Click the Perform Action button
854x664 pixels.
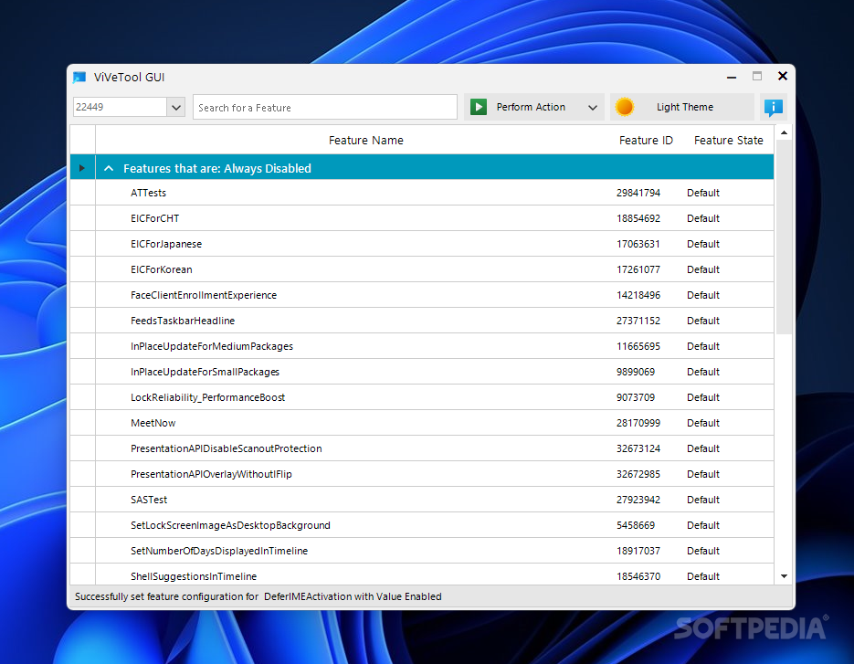point(533,107)
